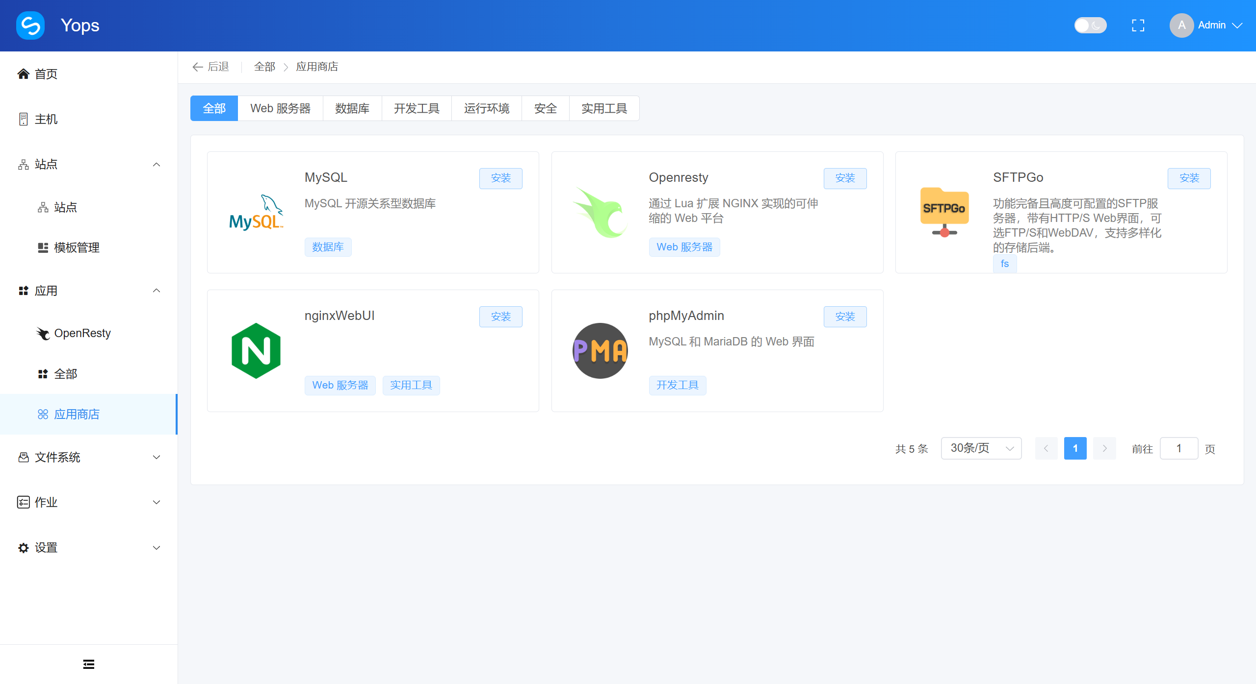Click the Openresty green bird icon
Screen dimensions: 1256x684
pos(600,213)
